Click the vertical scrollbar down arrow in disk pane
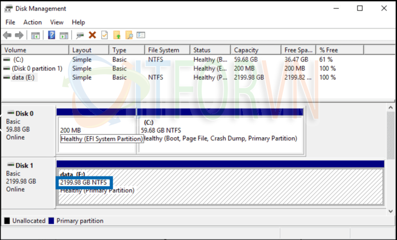The height and width of the screenshot is (240, 397). pyautogui.click(x=391, y=211)
